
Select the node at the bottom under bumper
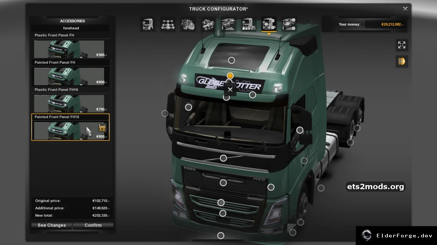[221, 236]
